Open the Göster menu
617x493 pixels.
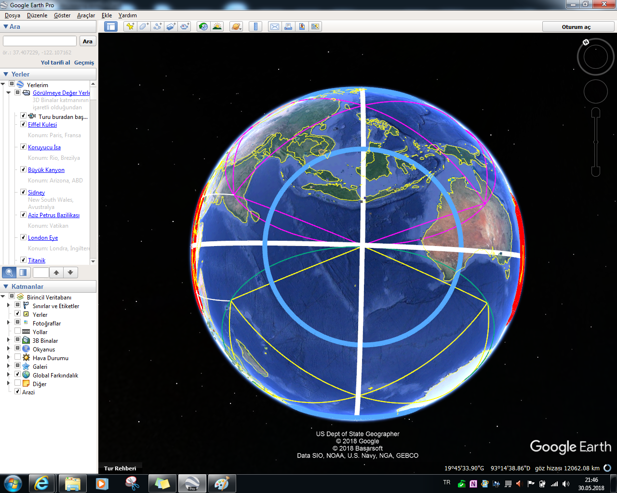62,15
